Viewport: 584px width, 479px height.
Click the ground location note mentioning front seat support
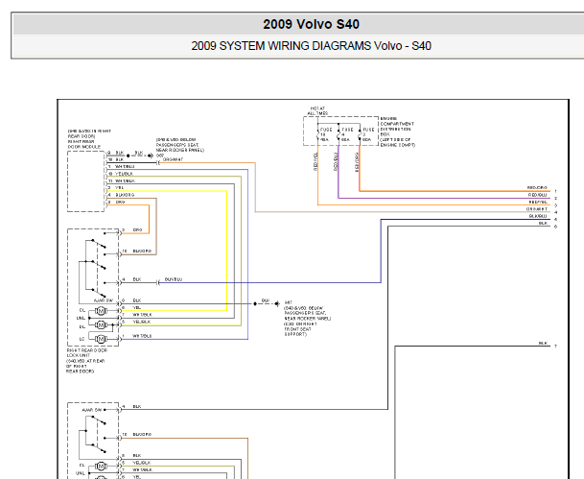click(x=307, y=319)
